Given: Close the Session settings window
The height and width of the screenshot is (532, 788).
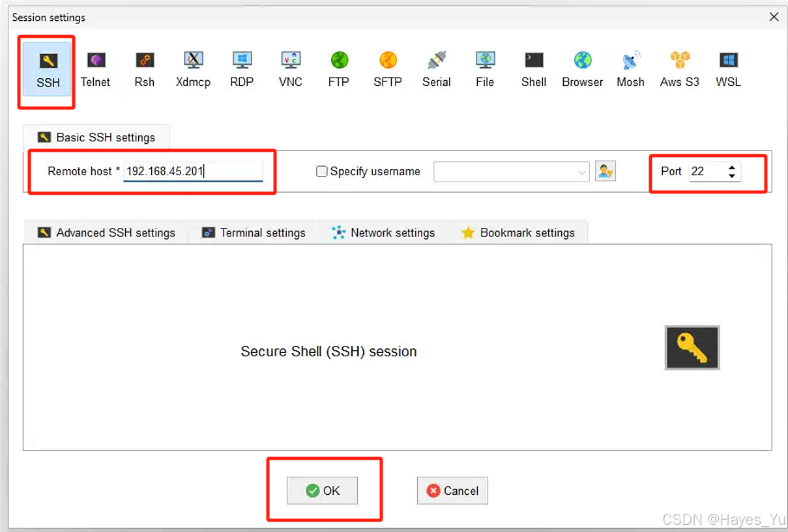Looking at the screenshot, I should pyautogui.click(x=774, y=17).
